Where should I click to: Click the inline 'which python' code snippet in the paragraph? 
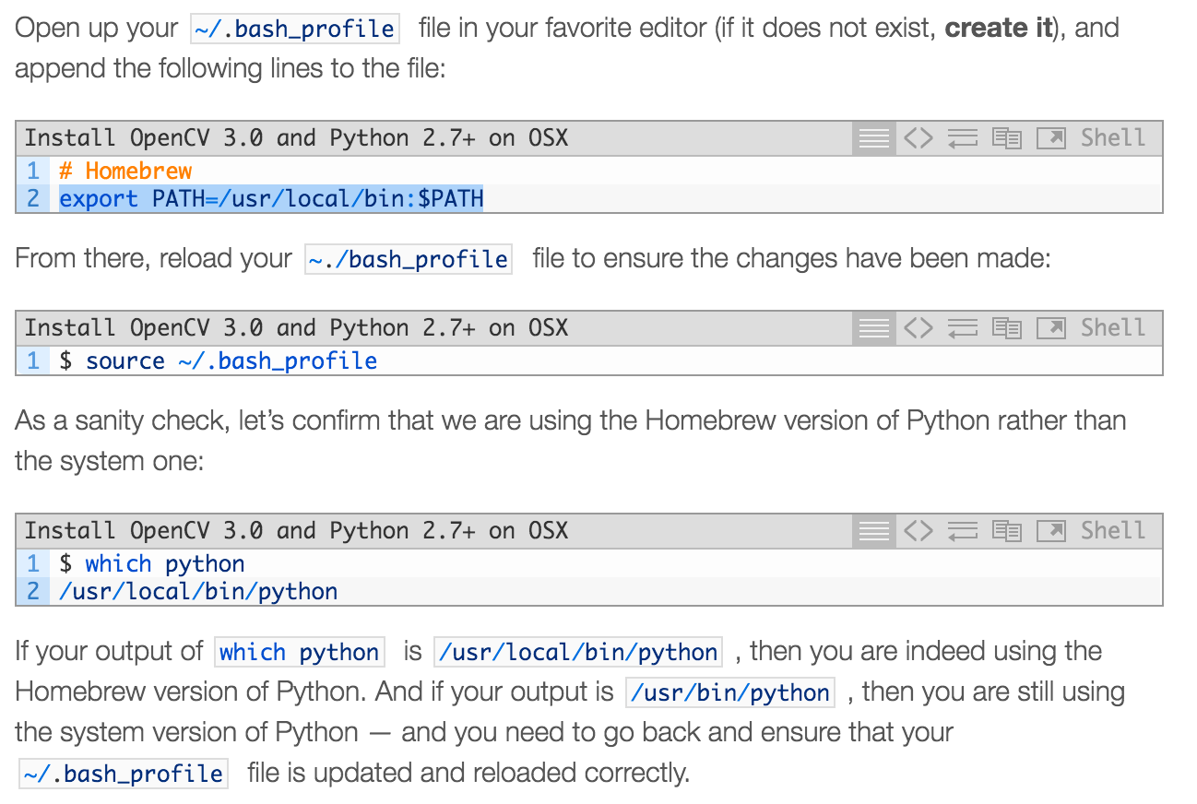point(299,652)
